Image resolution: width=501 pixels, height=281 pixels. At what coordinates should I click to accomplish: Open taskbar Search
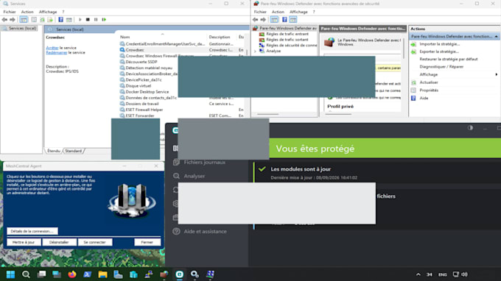26,274
